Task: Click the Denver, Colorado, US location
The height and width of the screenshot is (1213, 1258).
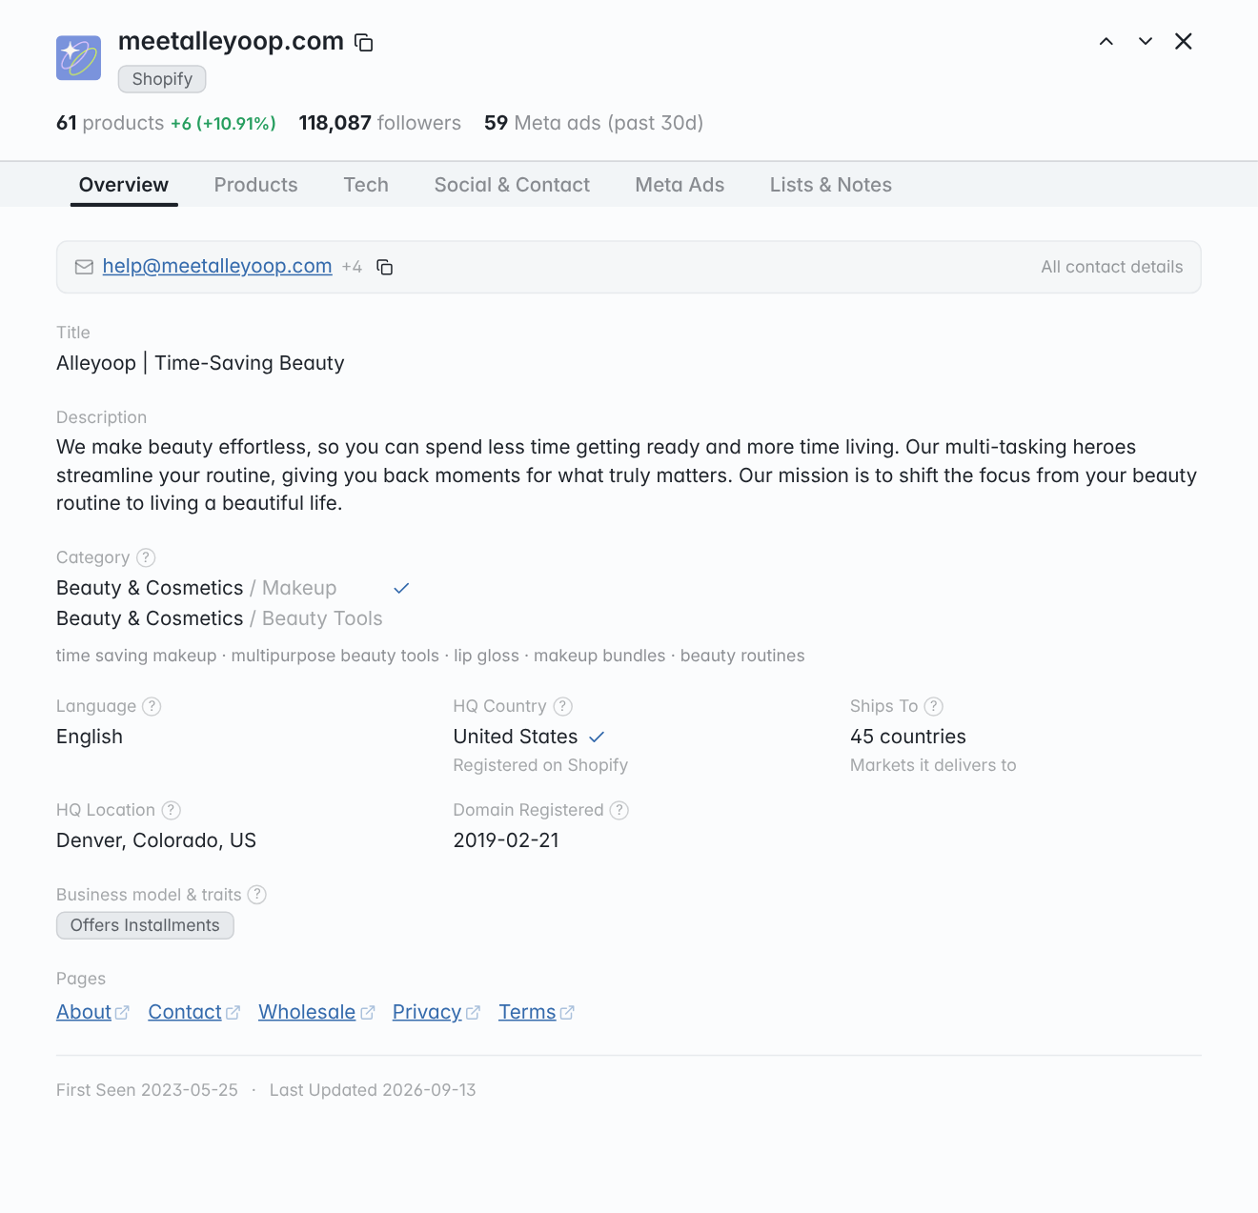Action: [x=156, y=840]
